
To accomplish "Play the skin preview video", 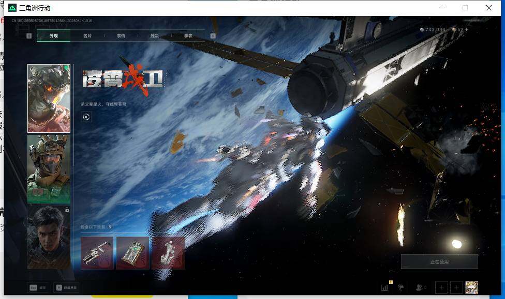I will click(x=86, y=117).
